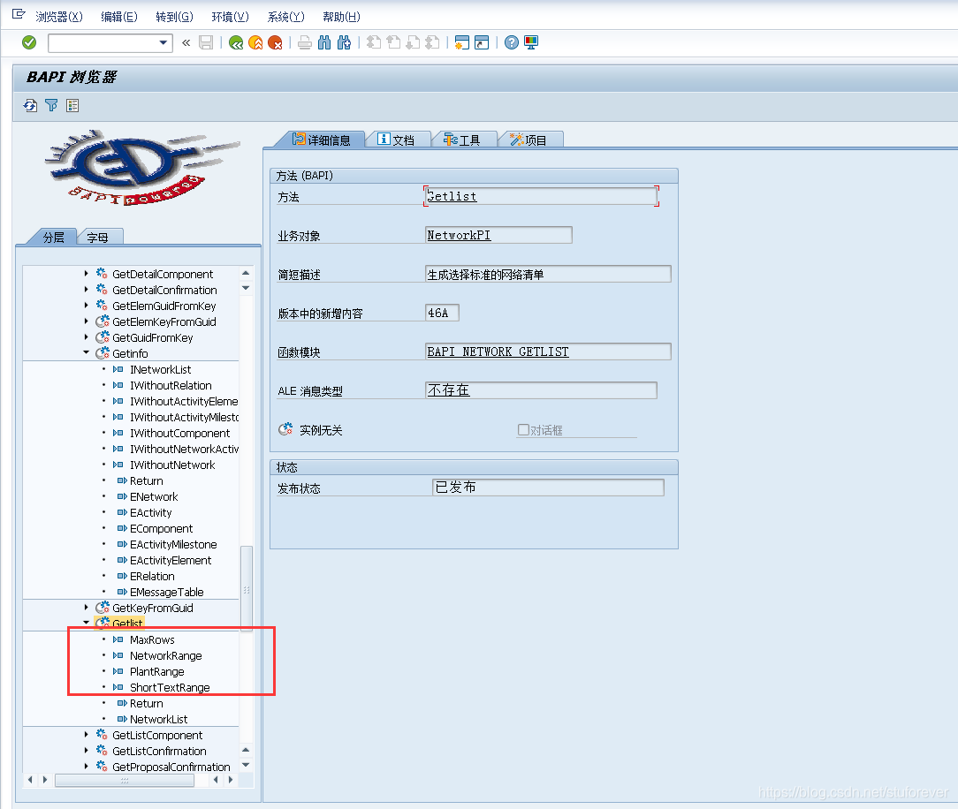Switch to the 文档 tab

point(397,140)
